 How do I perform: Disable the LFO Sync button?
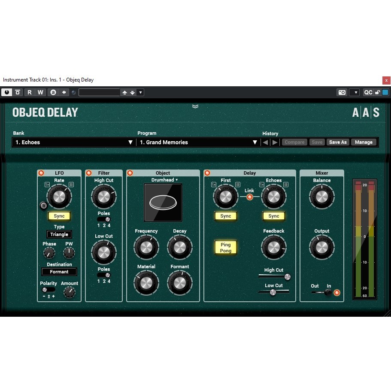coord(59,216)
